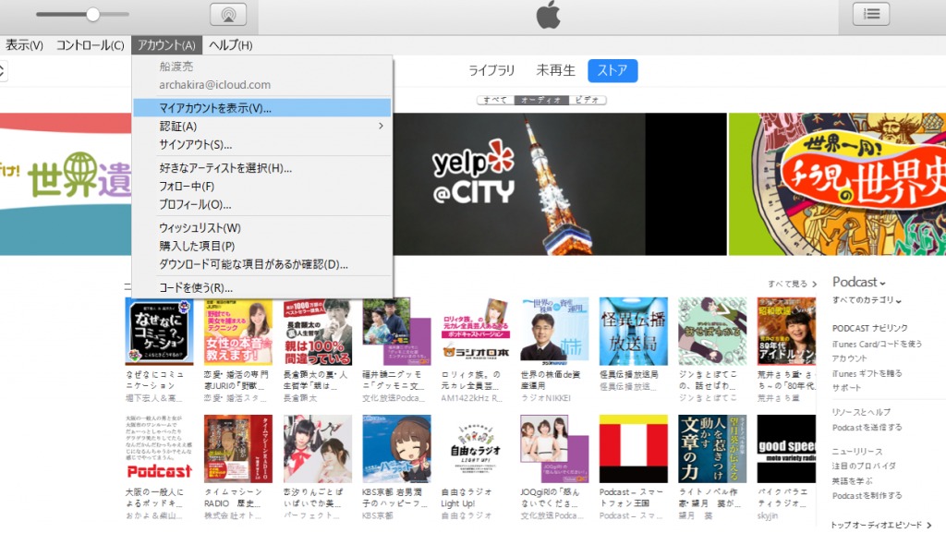
Task: Open iTunes ギフトを贈る link
Action: pyautogui.click(x=867, y=373)
